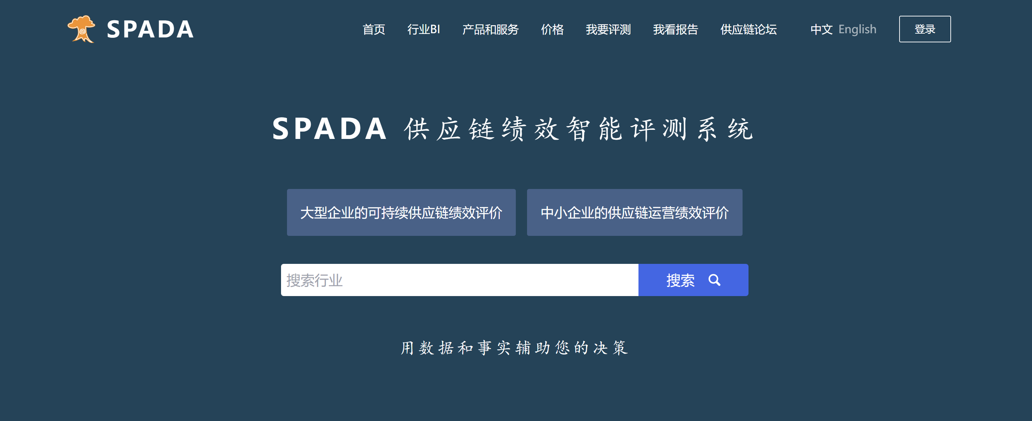The width and height of the screenshot is (1032, 421).
Task: Click 首页 menu tab
Action: (373, 28)
